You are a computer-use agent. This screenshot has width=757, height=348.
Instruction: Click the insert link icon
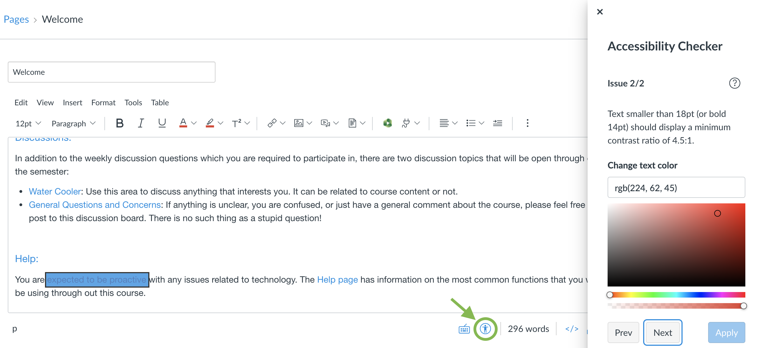272,123
